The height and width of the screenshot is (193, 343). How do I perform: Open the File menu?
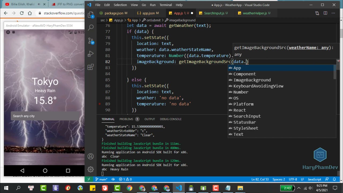98,5
